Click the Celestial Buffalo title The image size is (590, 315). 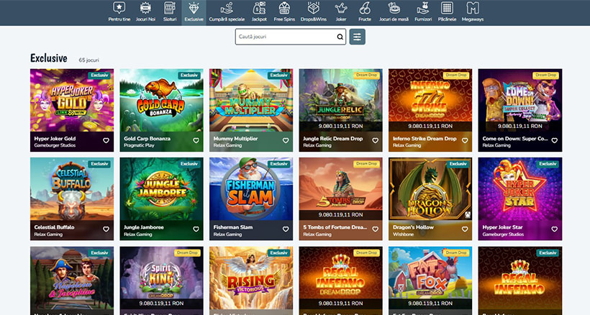(x=54, y=227)
